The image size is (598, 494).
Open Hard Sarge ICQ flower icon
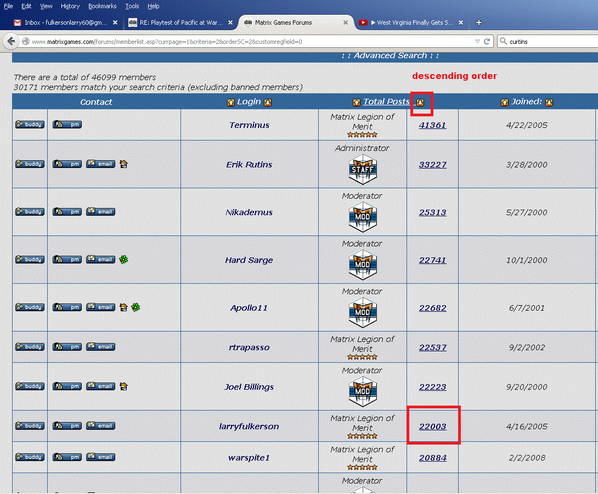pyautogui.click(x=123, y=260)
